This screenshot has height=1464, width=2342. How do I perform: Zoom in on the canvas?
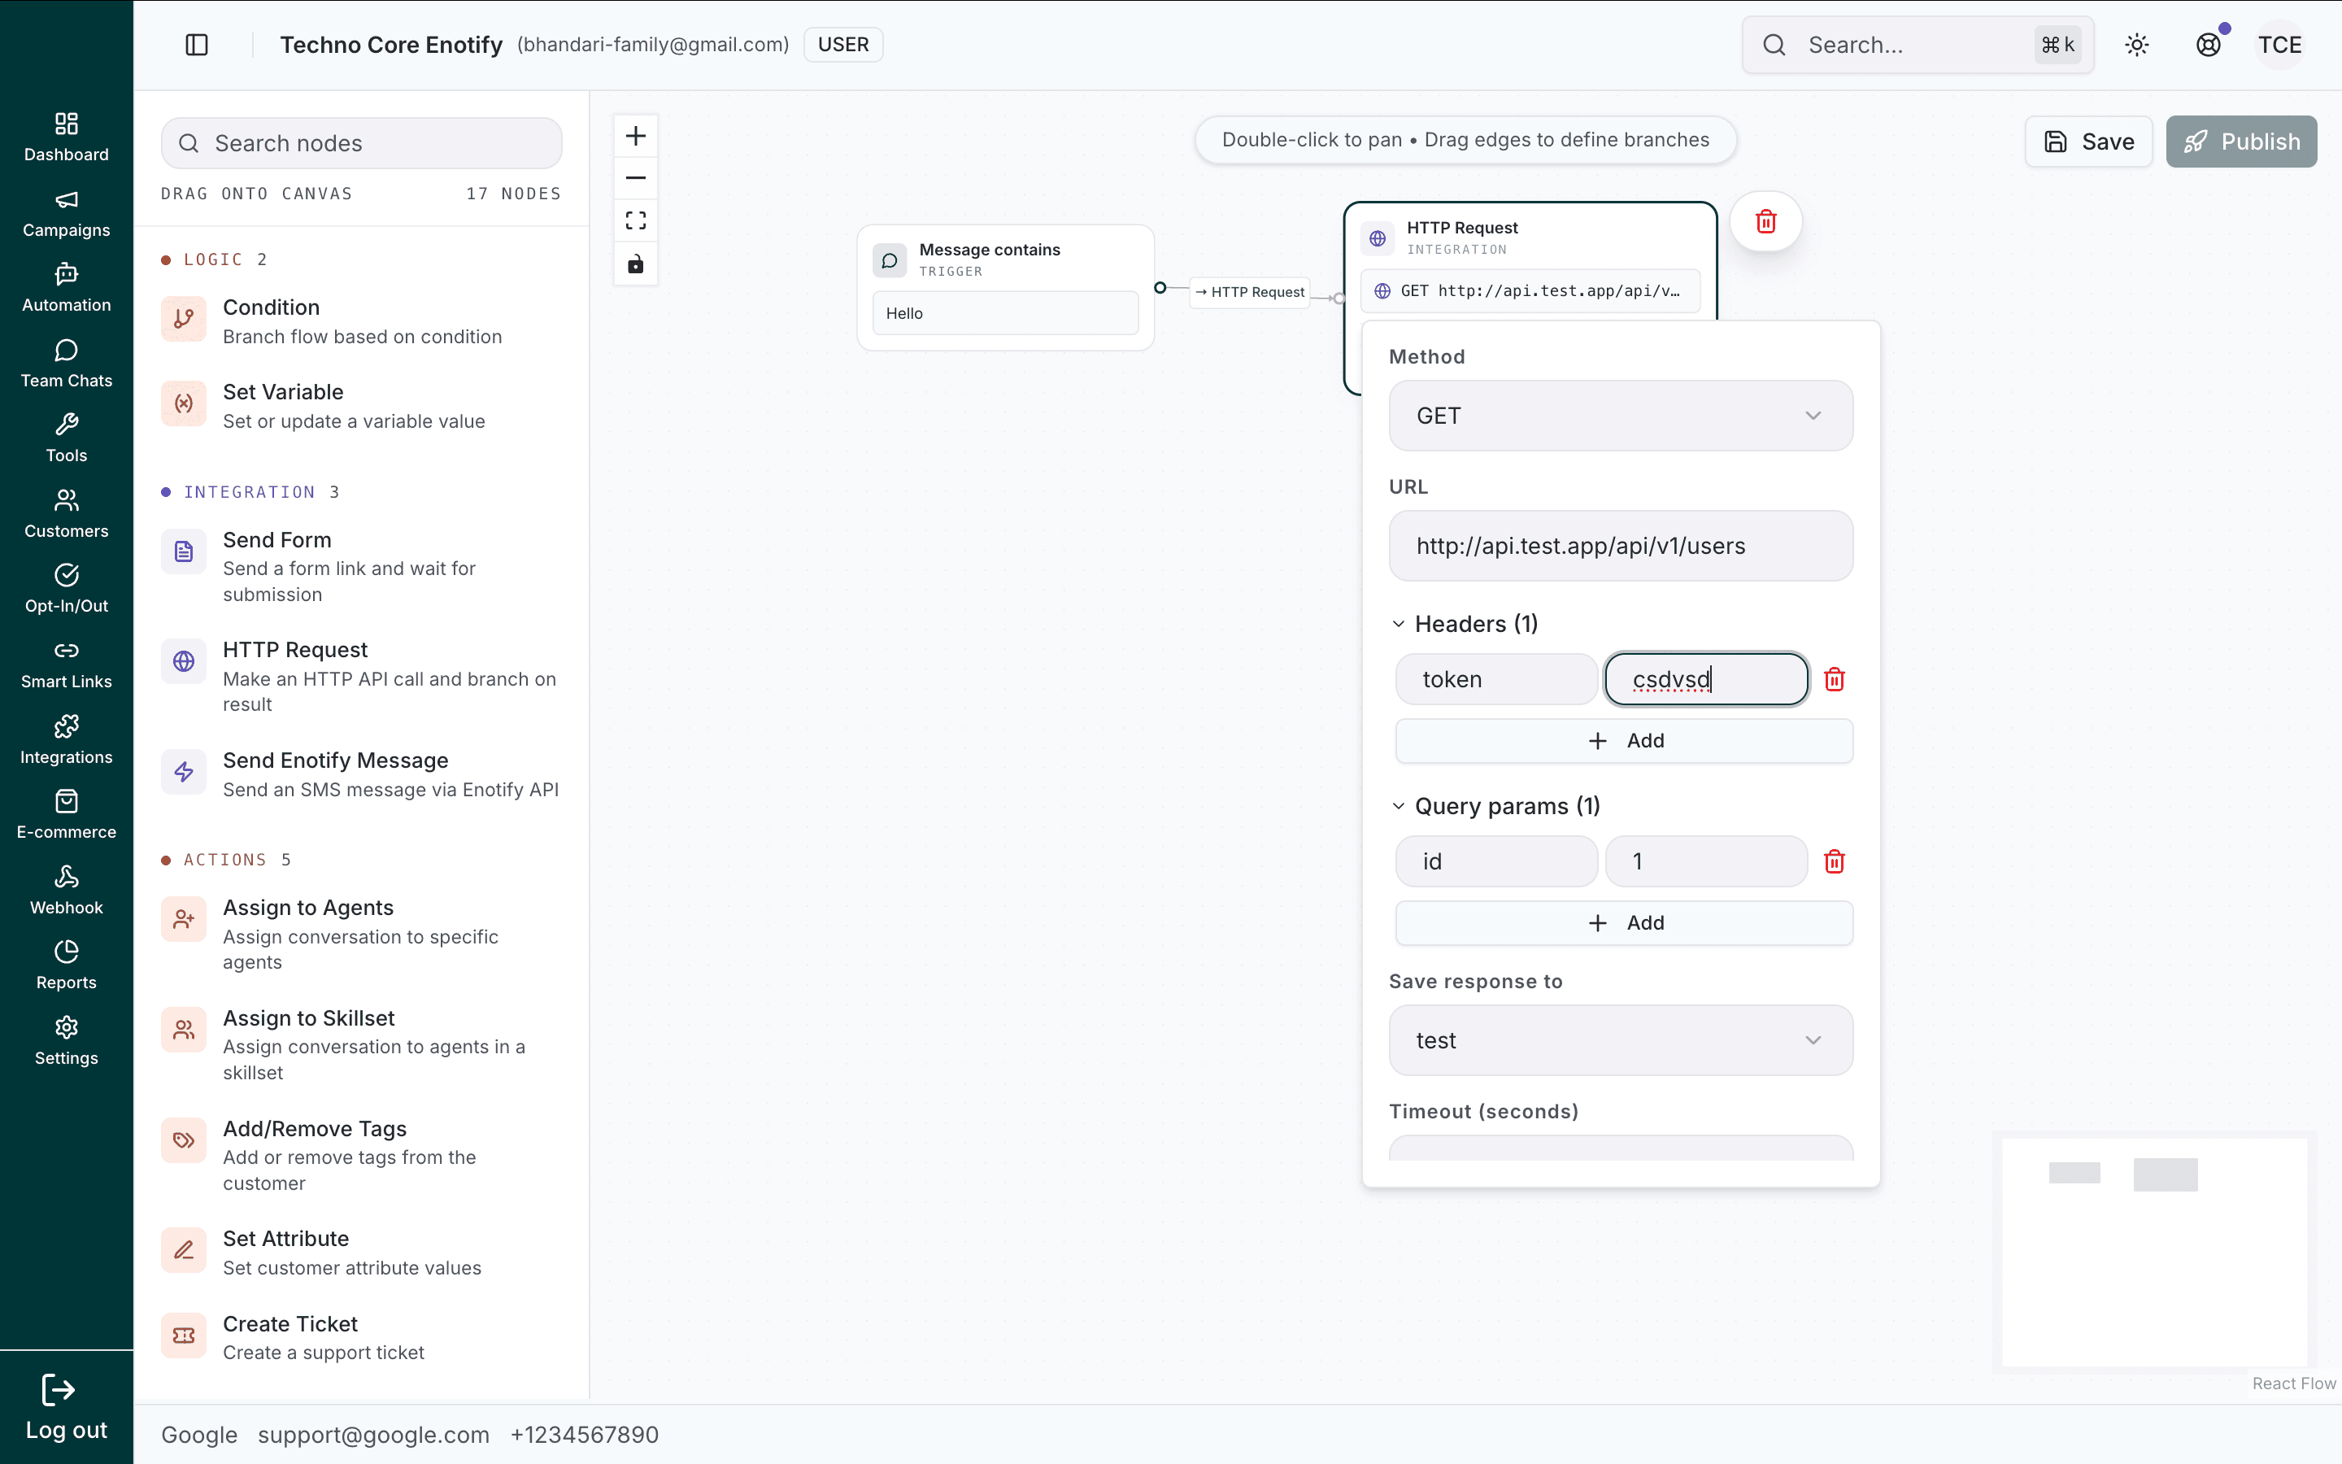pyautogui.click(x=636, y=136)
